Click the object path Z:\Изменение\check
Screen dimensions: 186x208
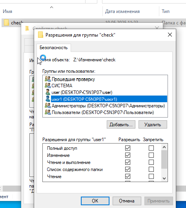click(x=94, y=60)
